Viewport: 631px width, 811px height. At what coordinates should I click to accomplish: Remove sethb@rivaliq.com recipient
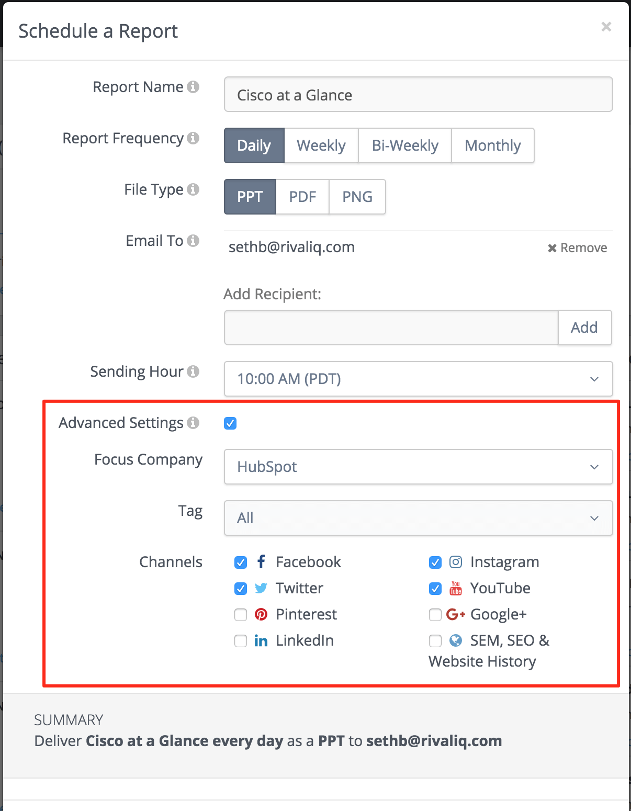[577, 248]
